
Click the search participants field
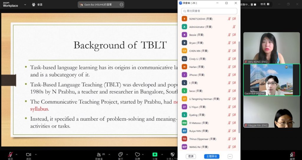click(209, 11)
